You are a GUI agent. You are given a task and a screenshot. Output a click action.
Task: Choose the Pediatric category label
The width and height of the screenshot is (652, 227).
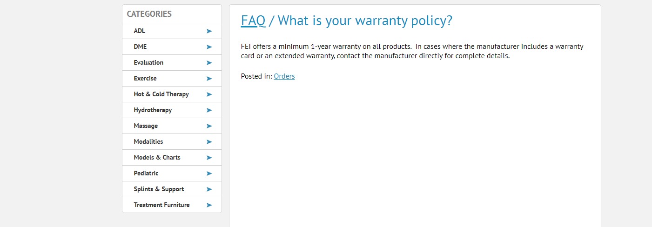pyautogui.click(x=146, y=174)
